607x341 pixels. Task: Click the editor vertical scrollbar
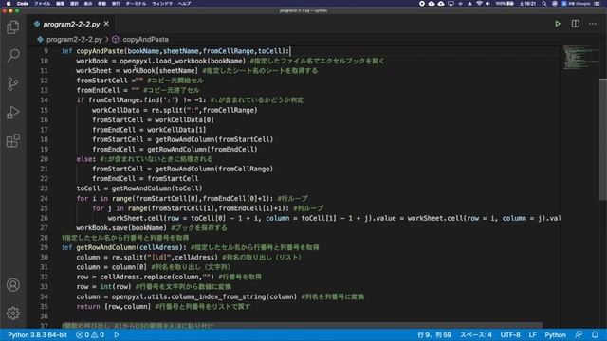click(603, 139)
